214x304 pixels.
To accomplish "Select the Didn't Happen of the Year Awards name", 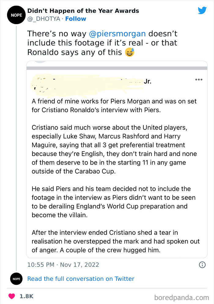I will tap(83, 11).
